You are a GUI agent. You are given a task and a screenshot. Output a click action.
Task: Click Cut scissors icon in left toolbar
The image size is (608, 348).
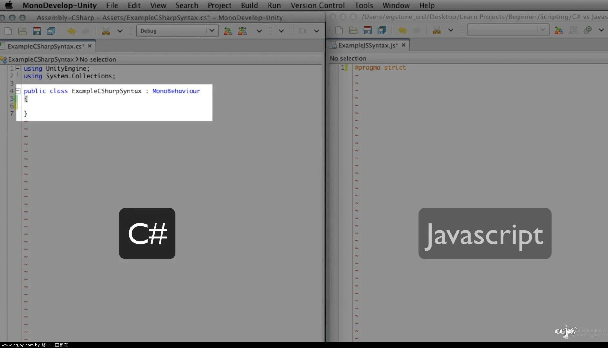106,31
